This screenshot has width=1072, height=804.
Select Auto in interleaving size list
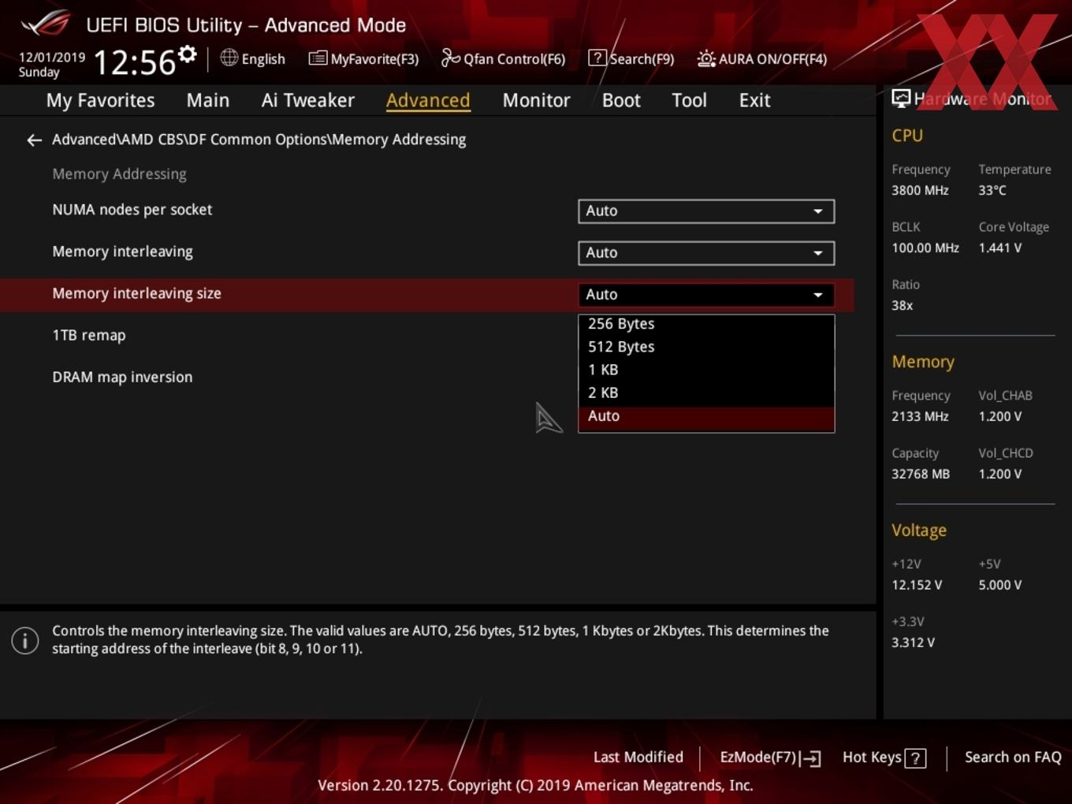click(x=706, y=416)
